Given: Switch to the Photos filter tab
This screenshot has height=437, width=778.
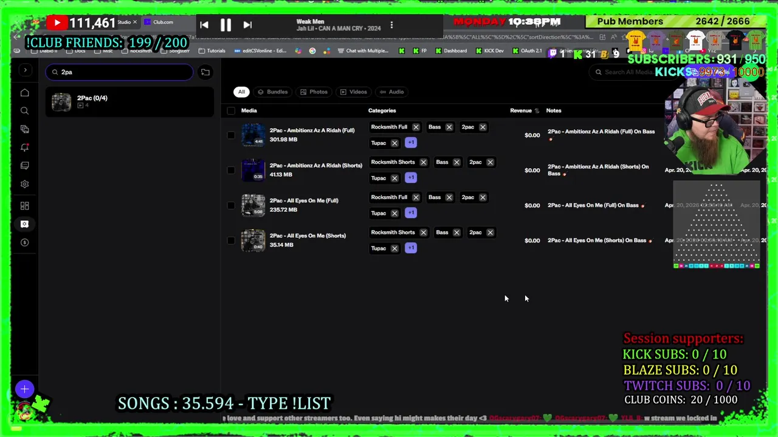Looking at the screenshot, I should tap(314, 92).
